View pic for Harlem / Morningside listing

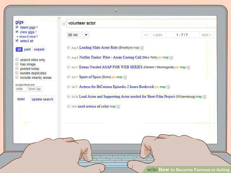(177, 67)
